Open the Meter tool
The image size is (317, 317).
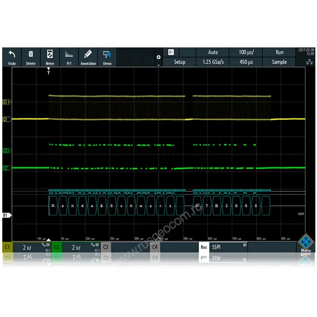[50, 55]
